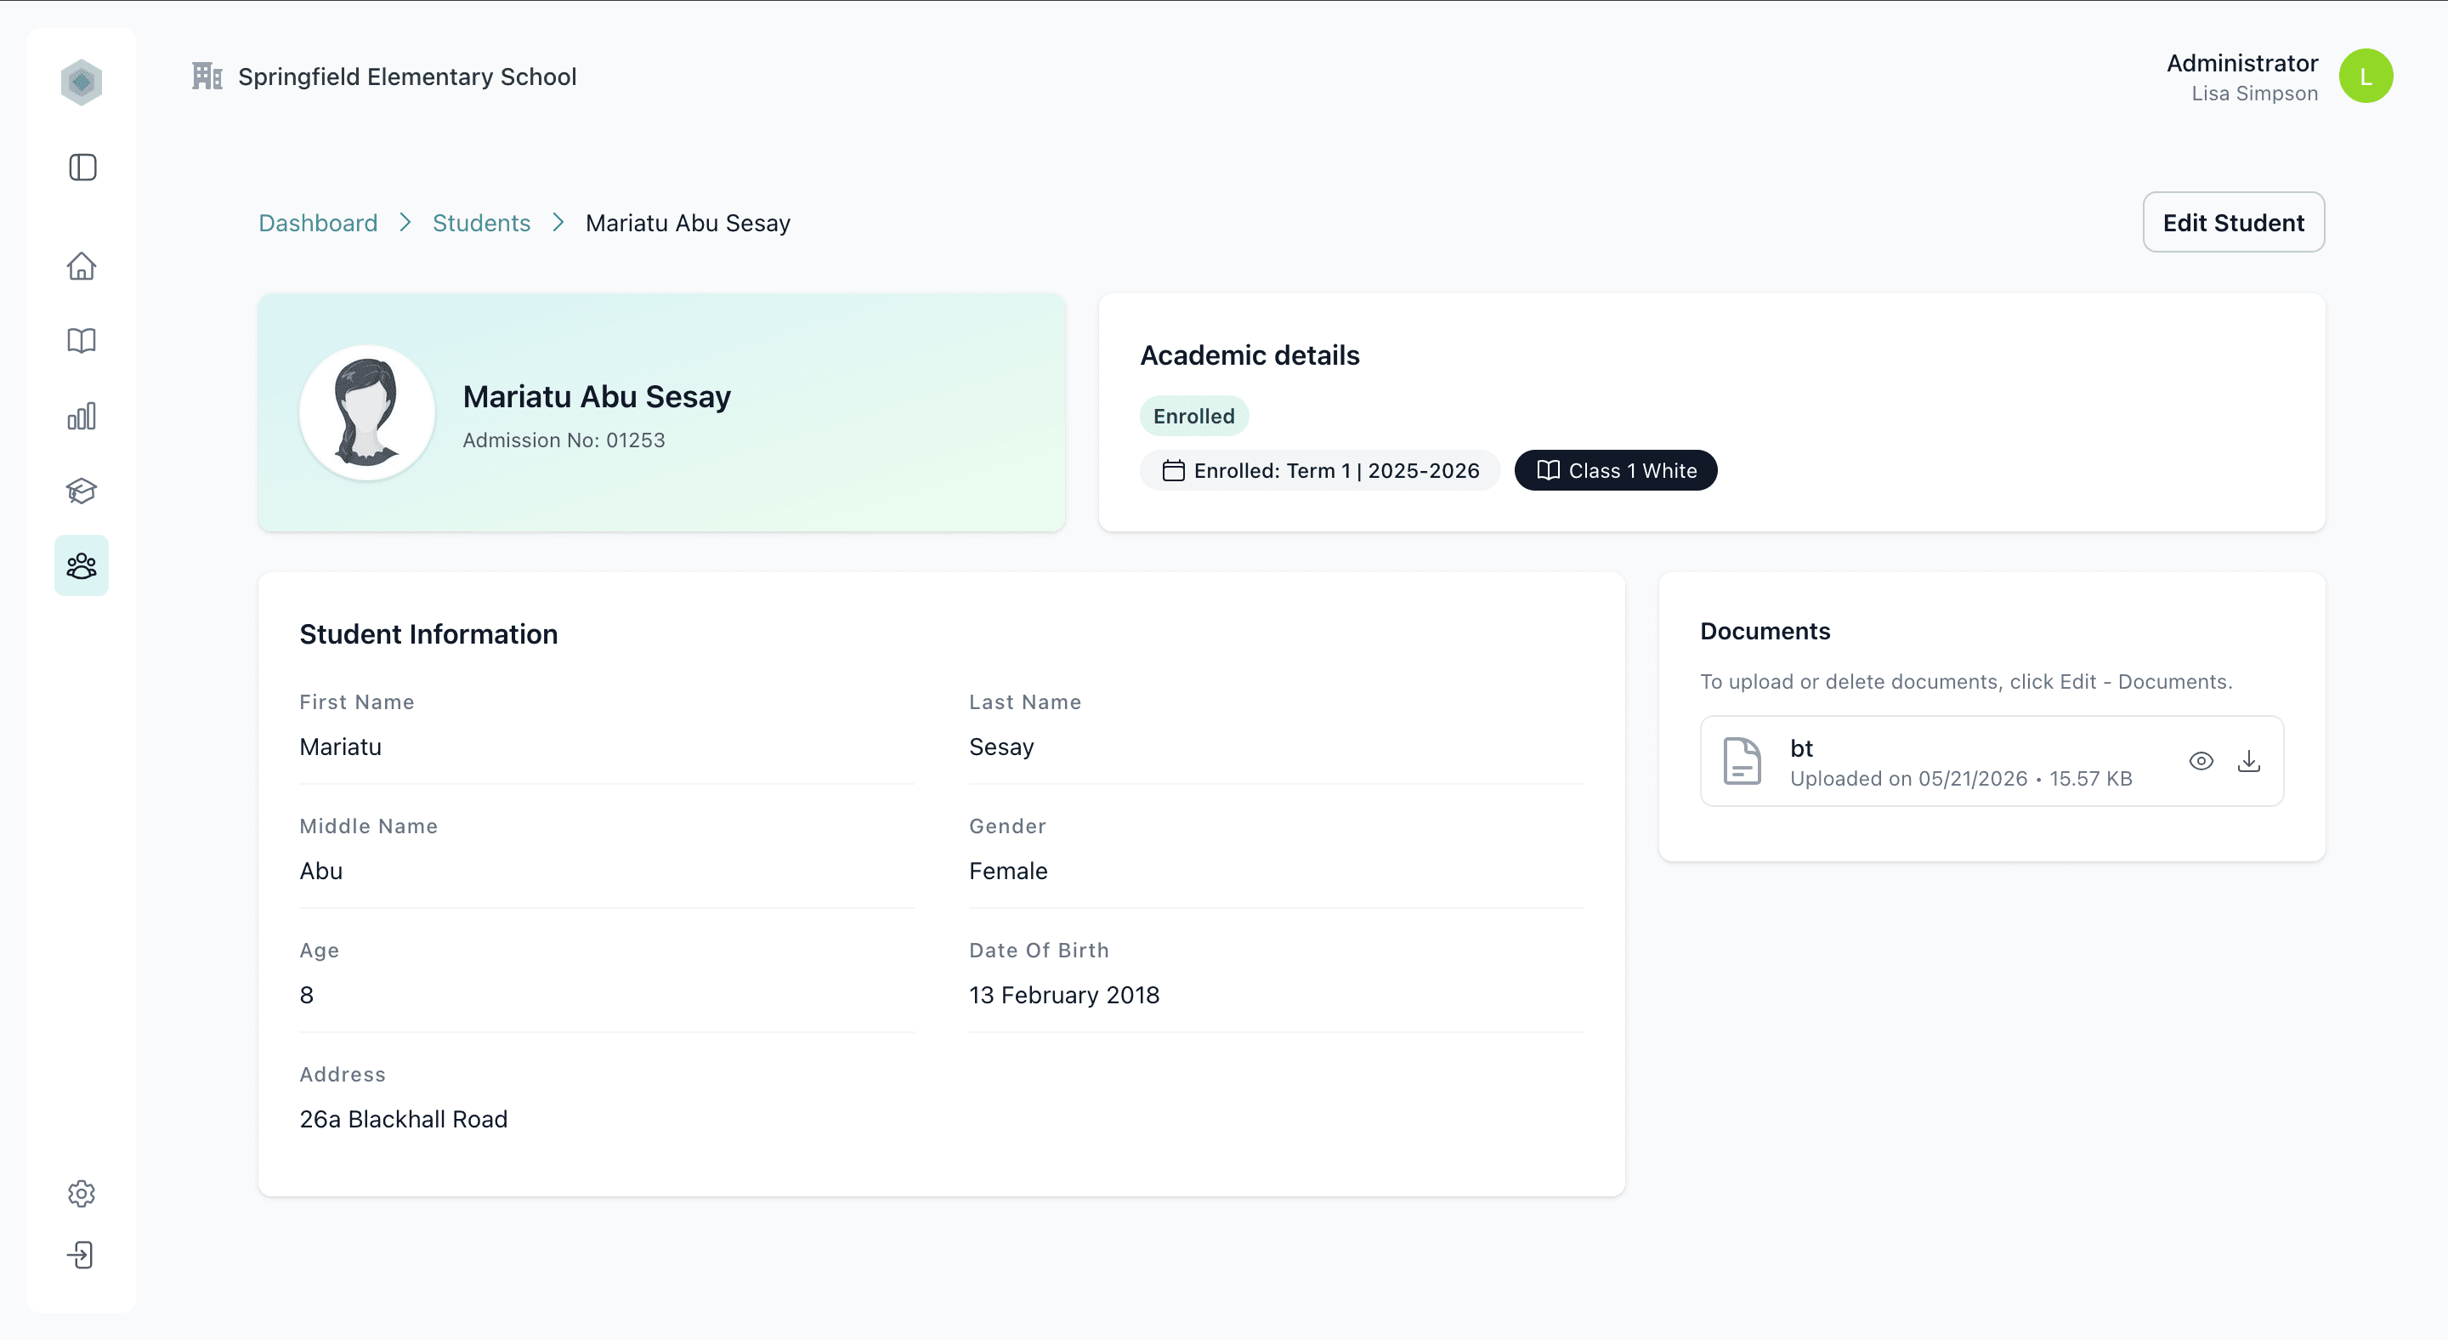Click the Academic details heading

click(1249, 355)
